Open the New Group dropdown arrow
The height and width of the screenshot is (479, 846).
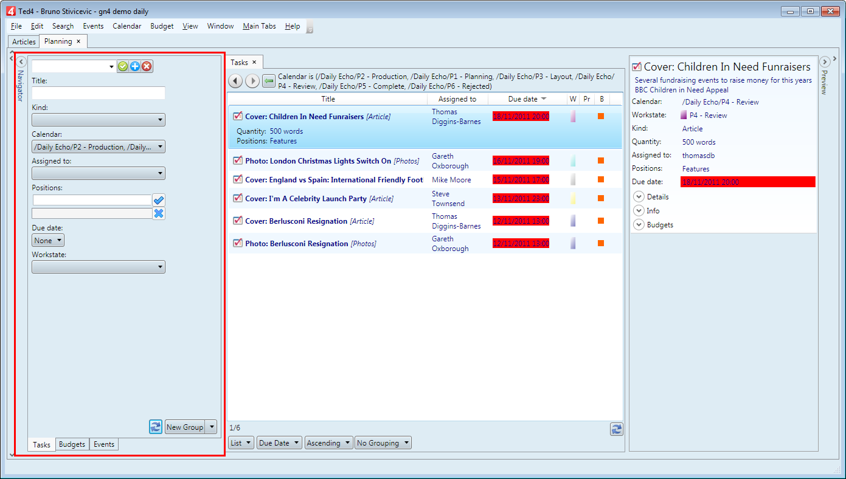(x=211, y=427)
